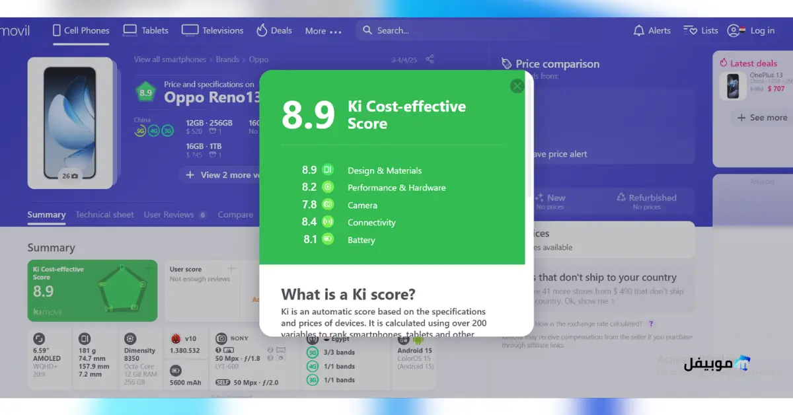Click the Price comparison tag icon
The height and width of the screenshot is (415, 793).
[506, 63]
